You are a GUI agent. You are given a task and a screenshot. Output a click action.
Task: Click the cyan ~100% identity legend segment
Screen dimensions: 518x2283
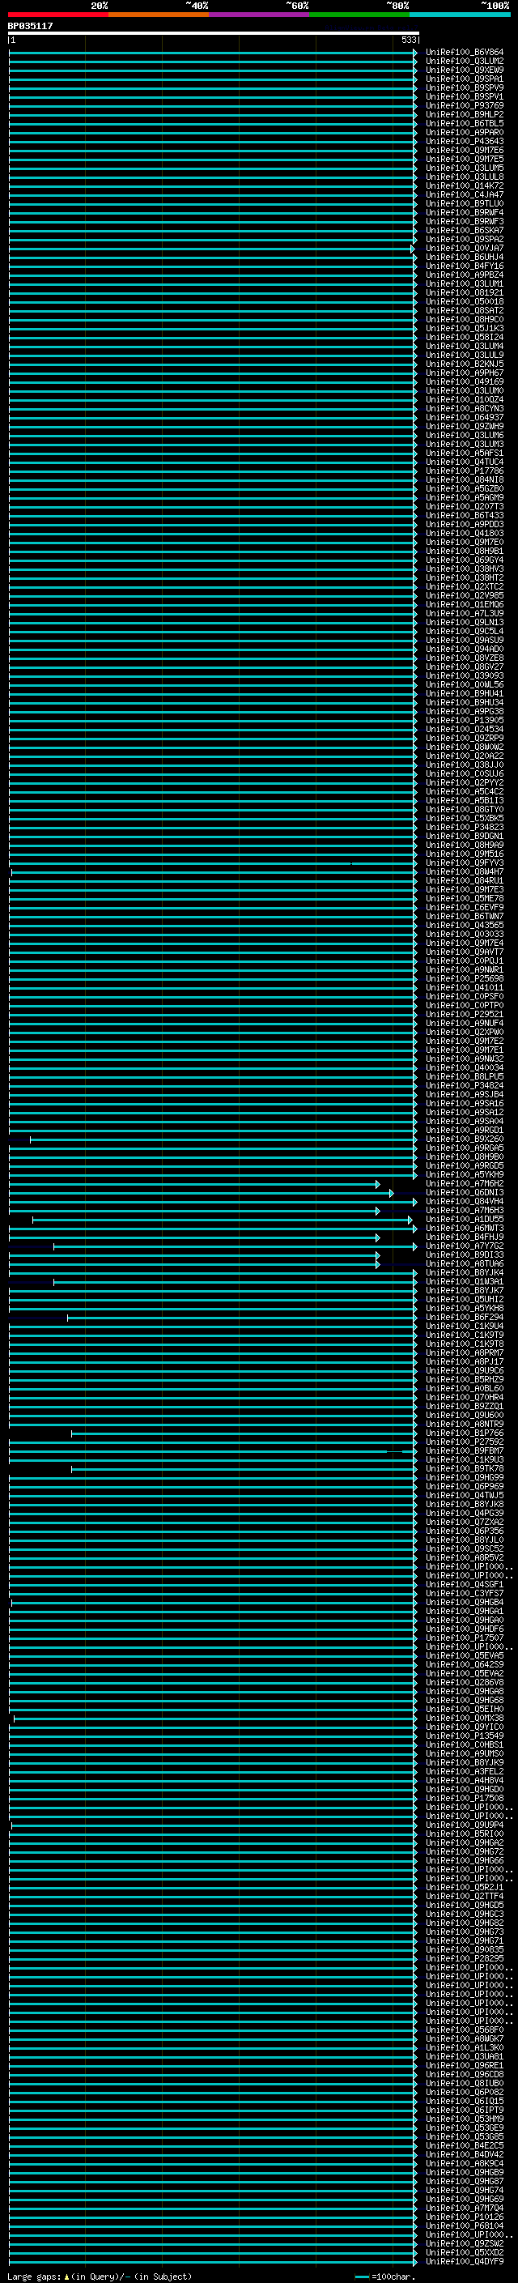[461, 15]
